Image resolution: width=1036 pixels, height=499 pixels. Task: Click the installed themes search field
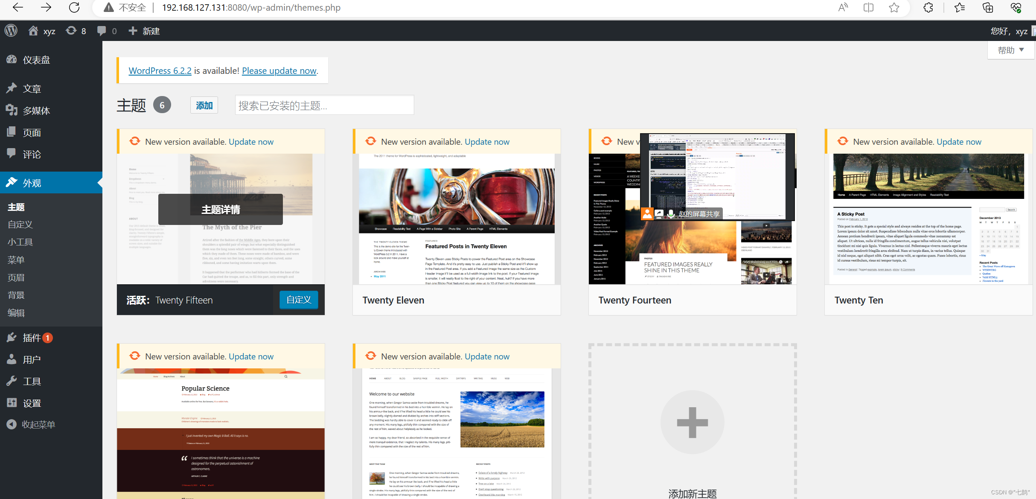pyautogui.click(x=324, y=105)
